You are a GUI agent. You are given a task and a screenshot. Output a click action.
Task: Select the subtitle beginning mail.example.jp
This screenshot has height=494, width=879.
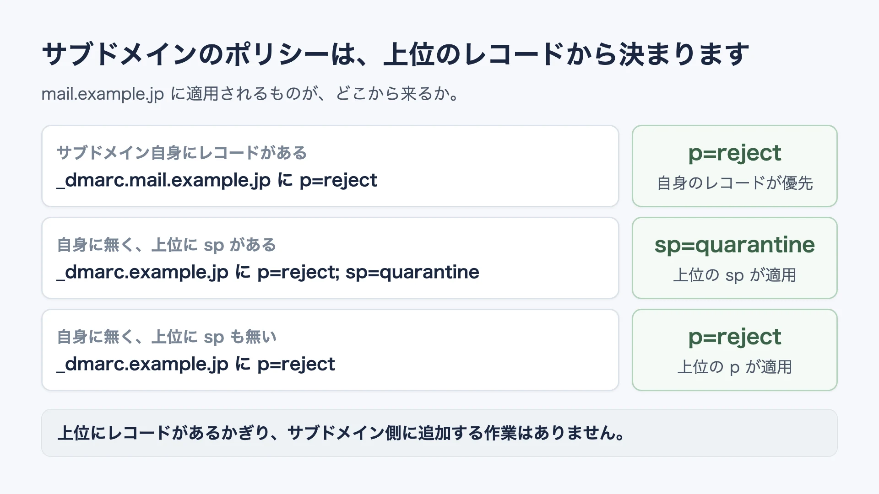[250, 94]
